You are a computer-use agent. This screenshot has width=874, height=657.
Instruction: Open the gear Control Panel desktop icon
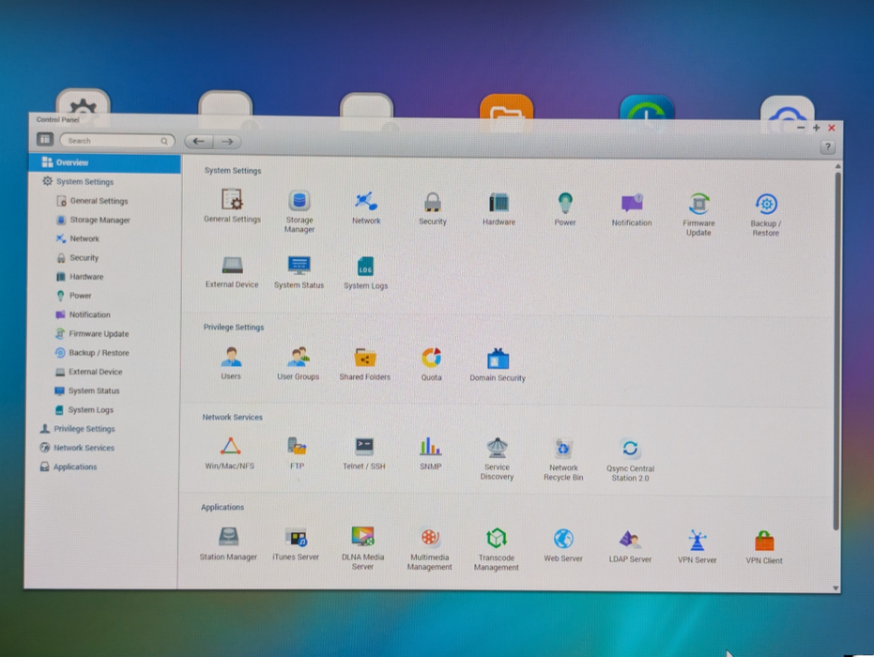coord(83,102)
